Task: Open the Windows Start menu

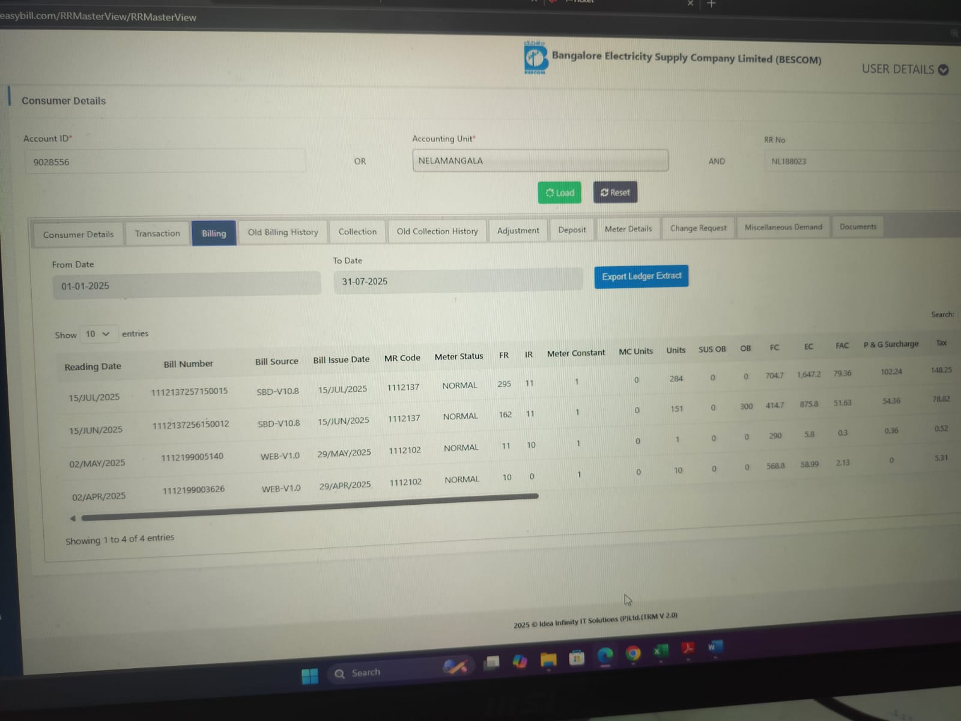Action: tap(310, 676)
